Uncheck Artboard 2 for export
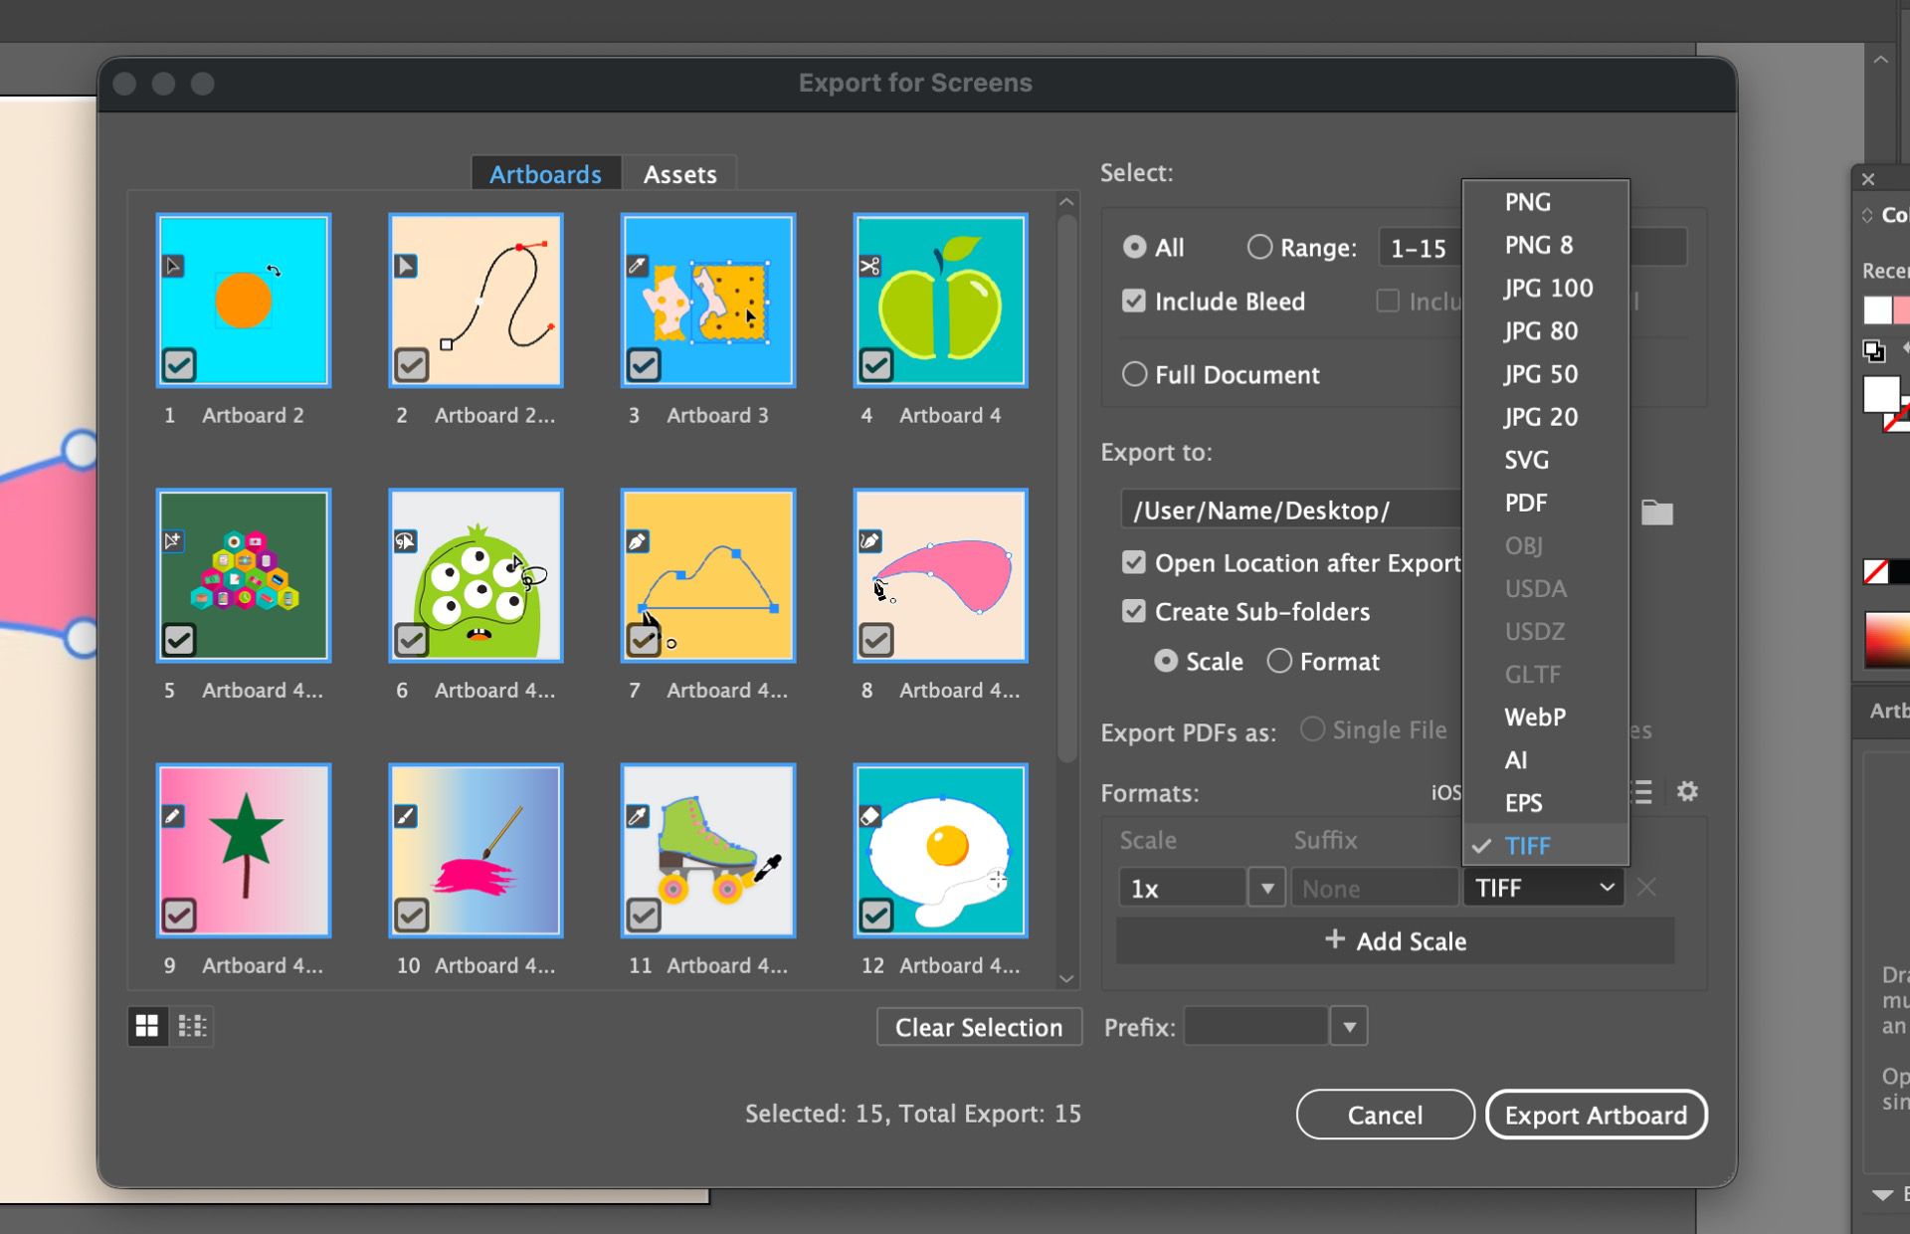Image resolution: width=1910 pixels, height=1234 pixels. coord(179,364)
